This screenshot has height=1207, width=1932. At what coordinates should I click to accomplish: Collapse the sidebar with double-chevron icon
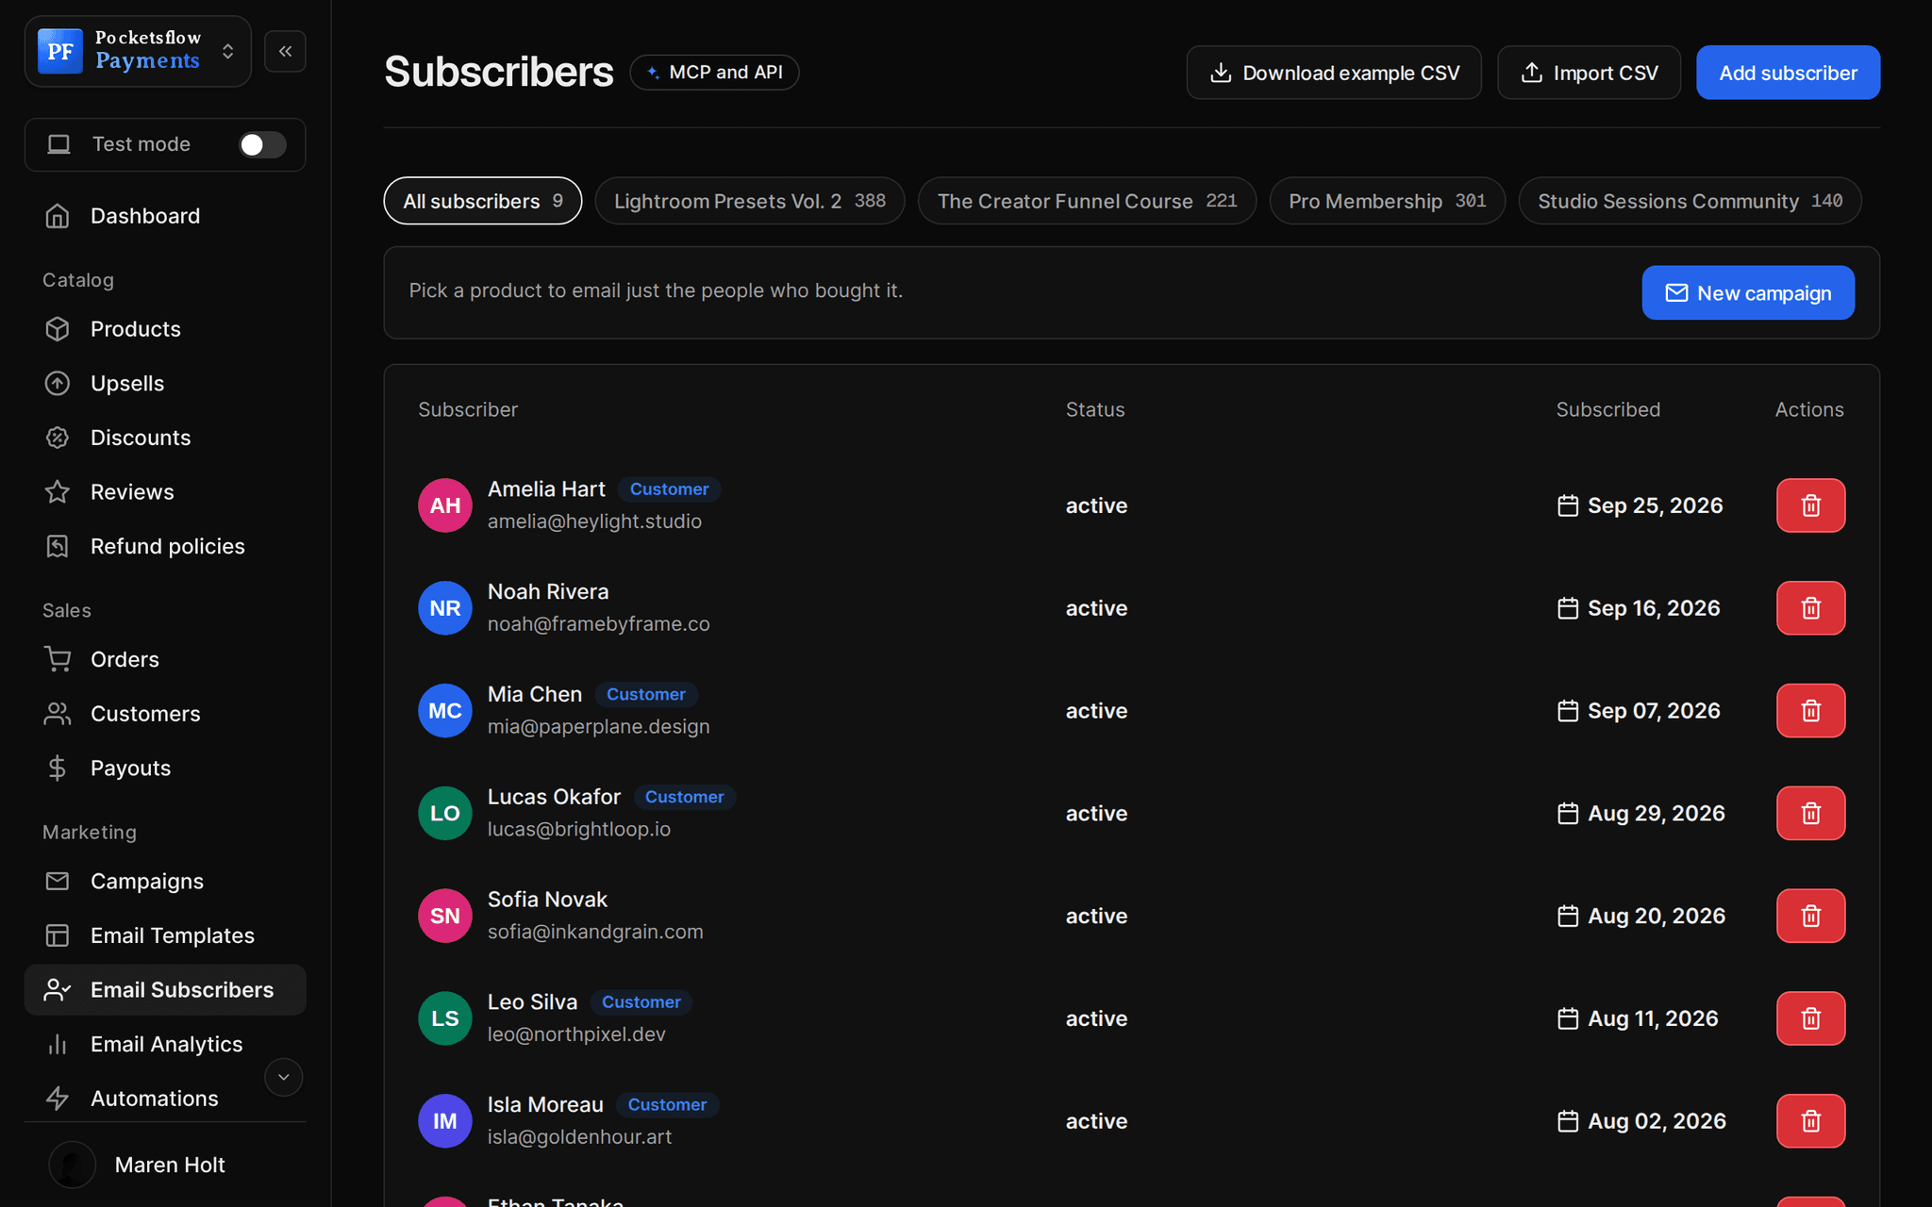pos(285,51)
